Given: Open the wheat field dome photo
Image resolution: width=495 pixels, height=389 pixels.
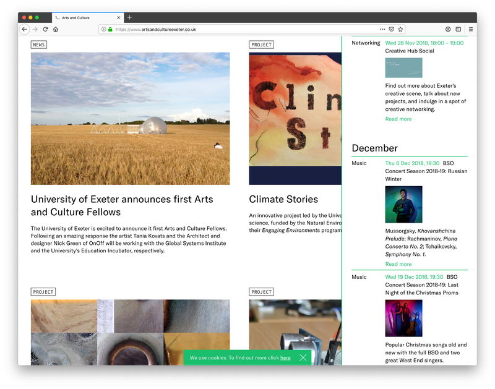Looking at the screenshot, I should (x=131, y=119).
